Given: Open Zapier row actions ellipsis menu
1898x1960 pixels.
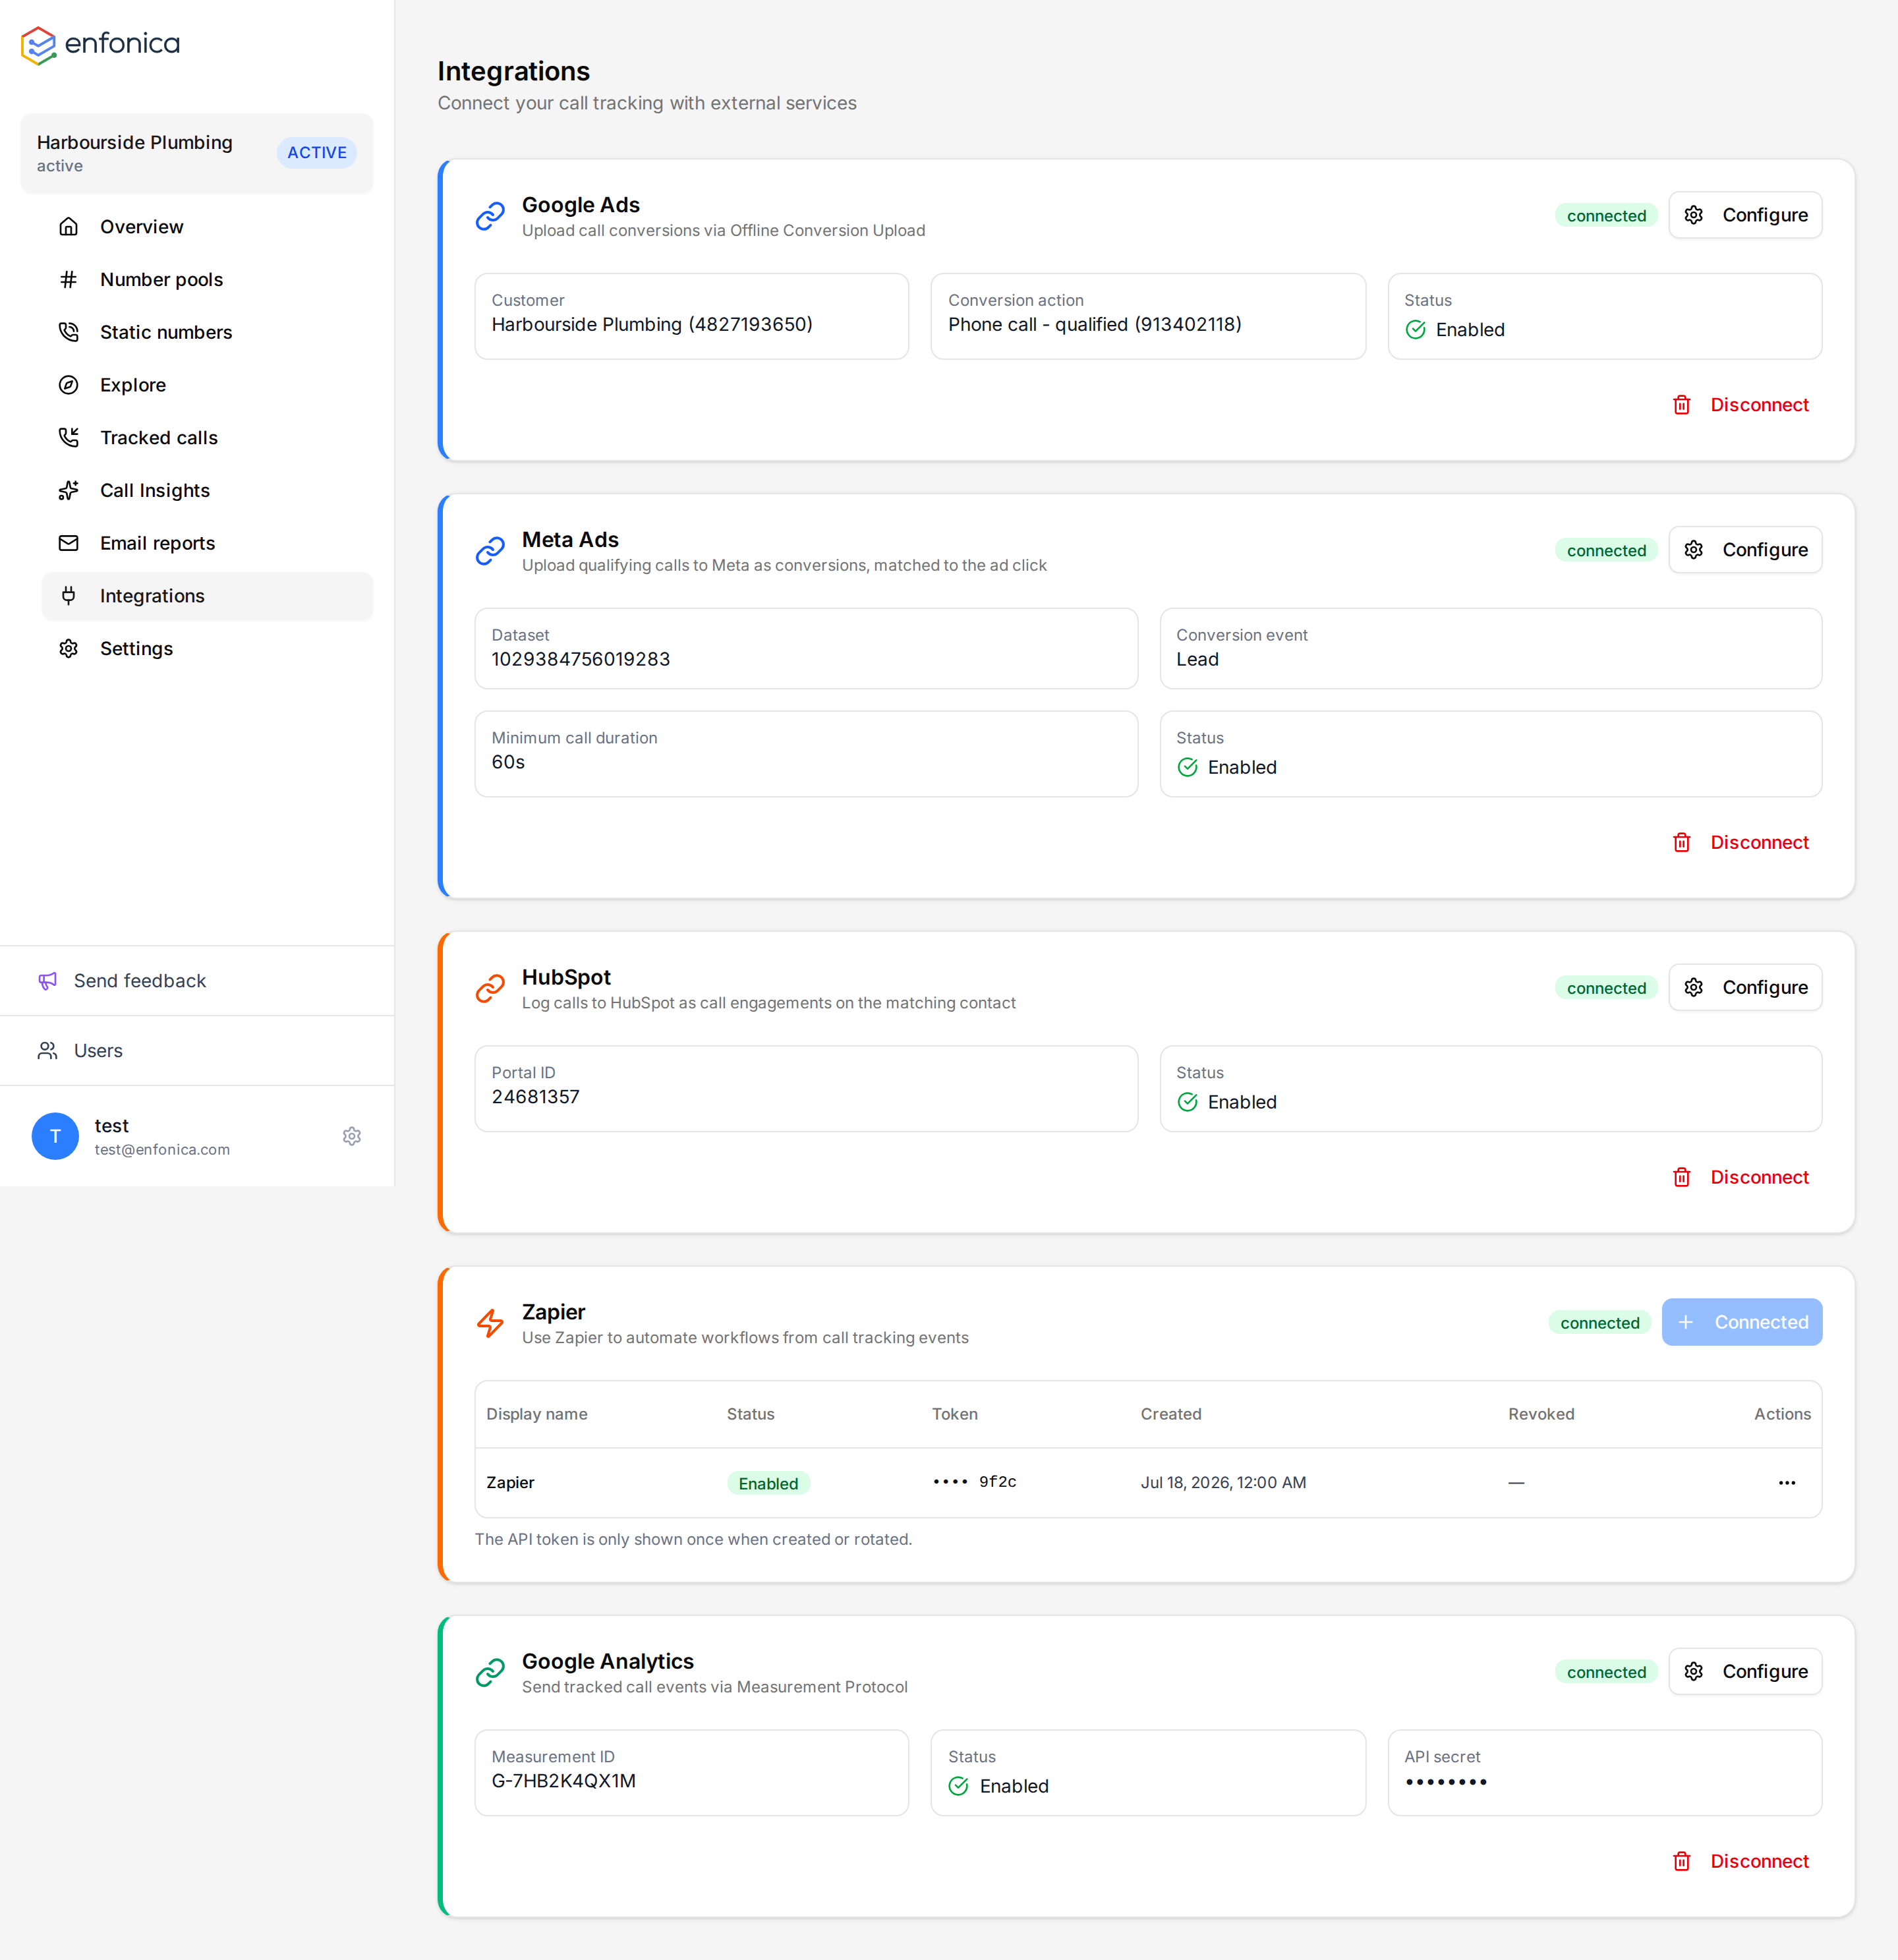Looking at the screenshot, I should point(1787,1483).
